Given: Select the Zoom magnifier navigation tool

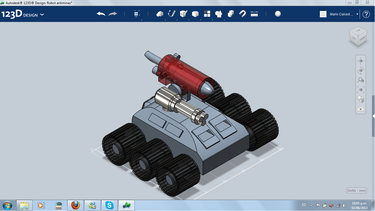Looking at the screenshot, I should [361, 80].
